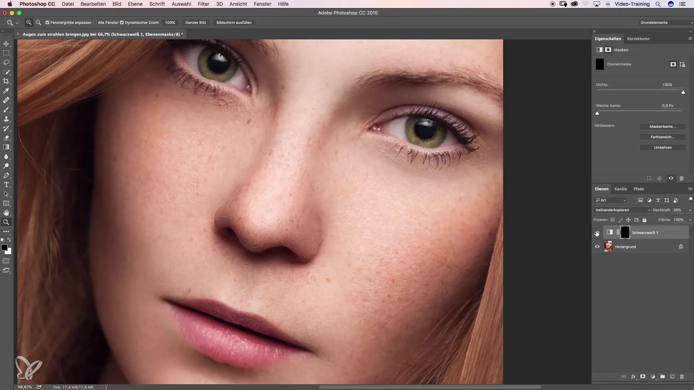Click the Zoom In icon in options bar
Image resolution: width=694 pixels, height=390 pixels.
(29, 22)
